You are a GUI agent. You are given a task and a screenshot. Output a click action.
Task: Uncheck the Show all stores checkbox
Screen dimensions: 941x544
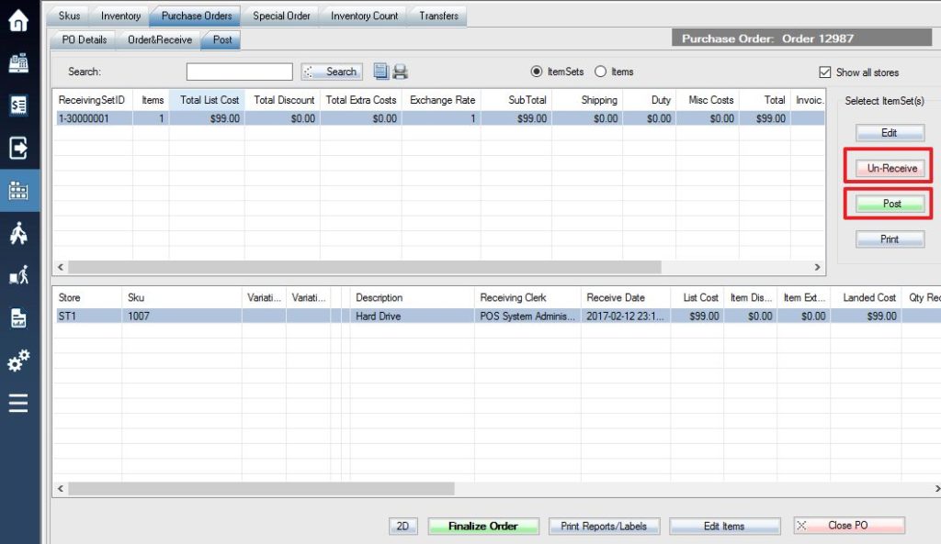tap(825, 72)
